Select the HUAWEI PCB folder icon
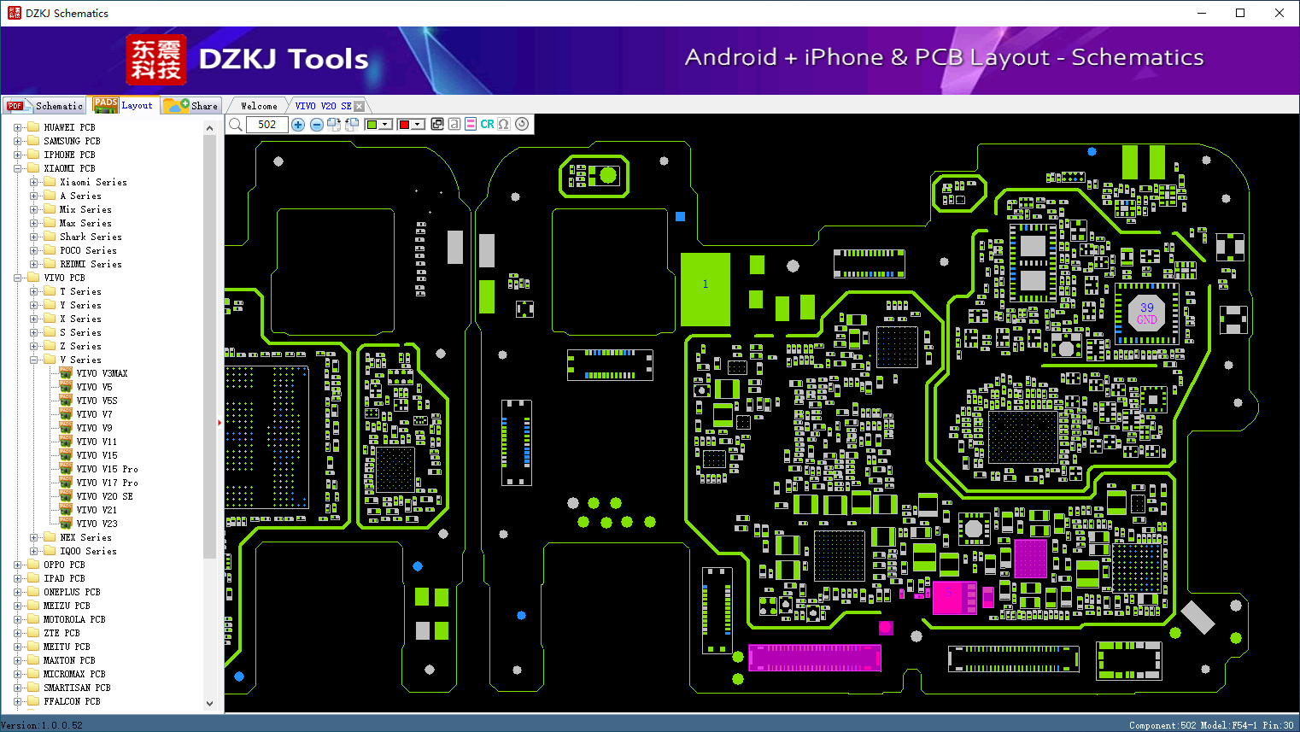Screen dimensions: 1300x732 (x=33, y=127)
